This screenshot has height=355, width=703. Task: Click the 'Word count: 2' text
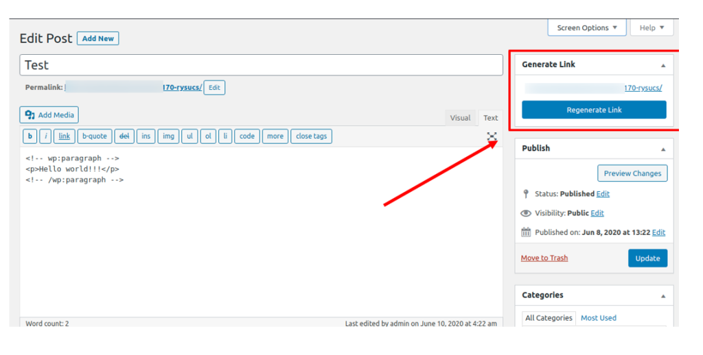[x=47, y=323]
